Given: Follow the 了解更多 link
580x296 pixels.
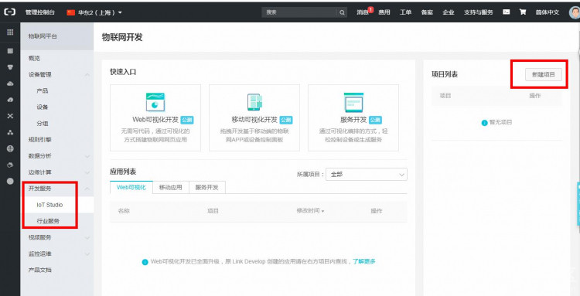Looking at the screenshot, I should pyautogui.click(x=364, y=262).
